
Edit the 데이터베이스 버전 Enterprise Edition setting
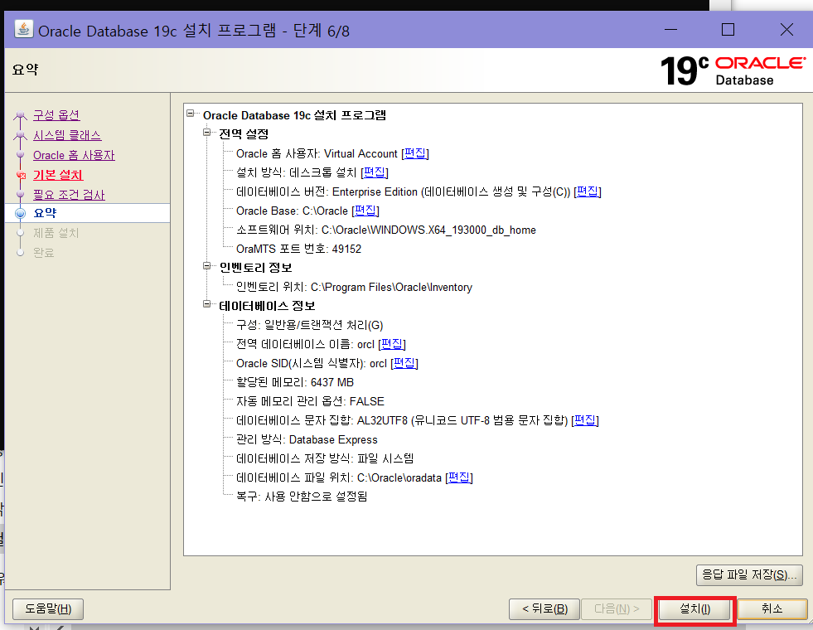(x=588, y=191)
